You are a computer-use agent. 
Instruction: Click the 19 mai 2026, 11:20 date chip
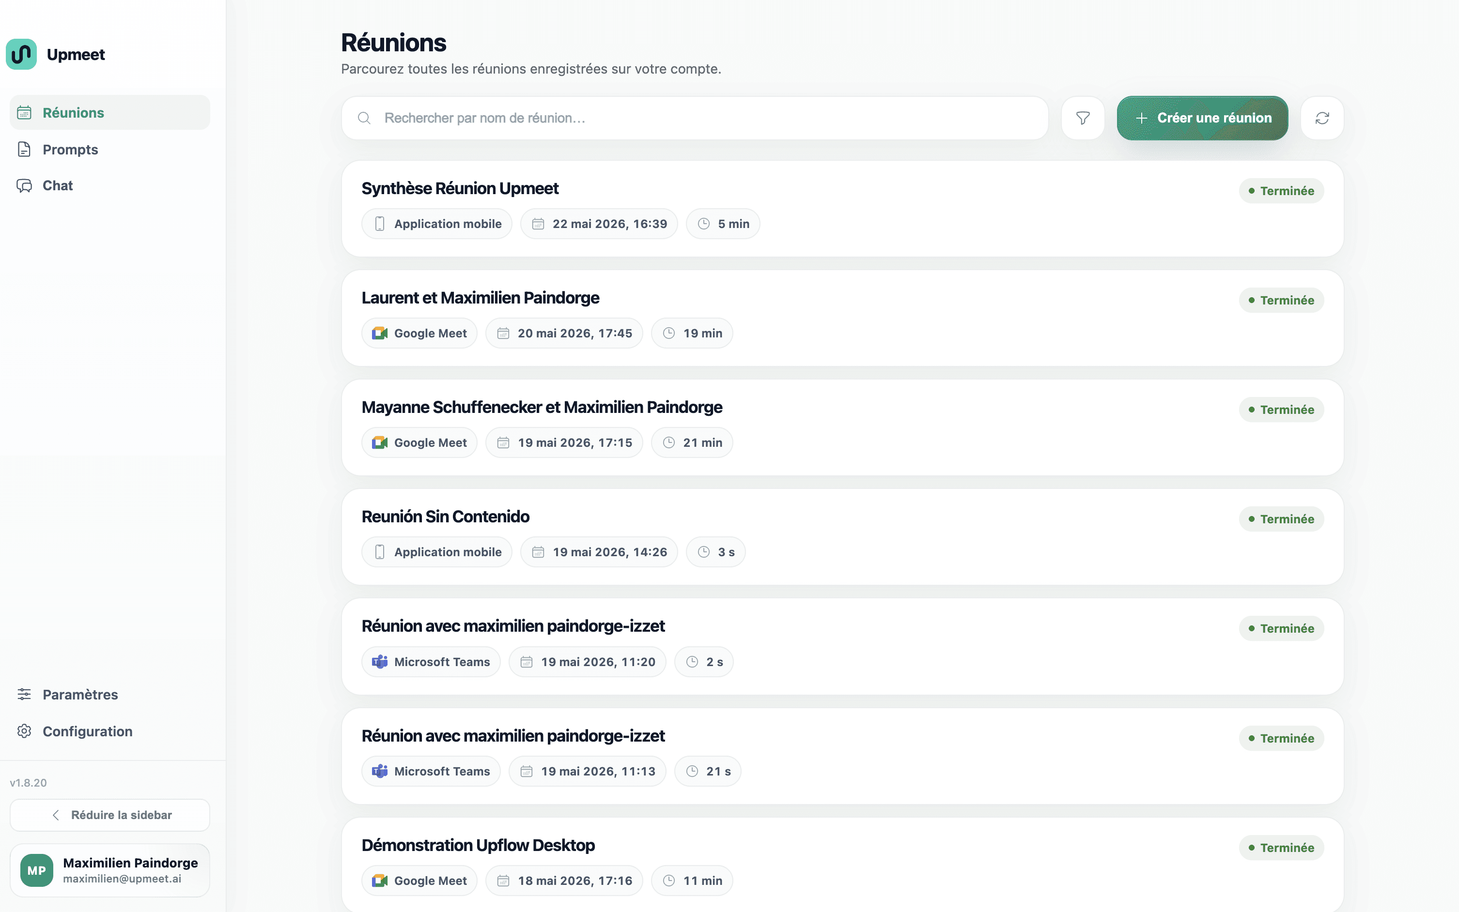pos(587,662)
